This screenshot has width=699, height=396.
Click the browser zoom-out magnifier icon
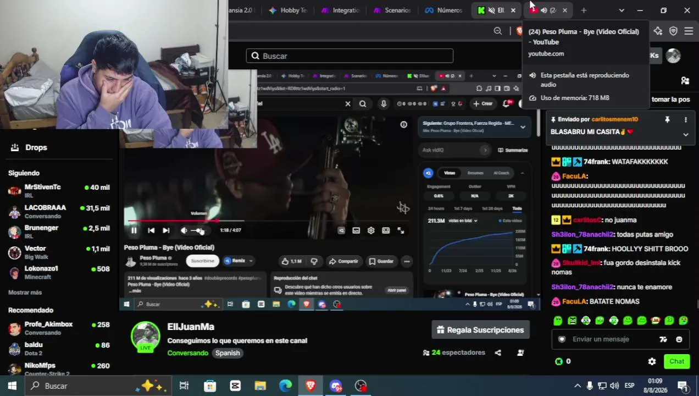point(498,31)
